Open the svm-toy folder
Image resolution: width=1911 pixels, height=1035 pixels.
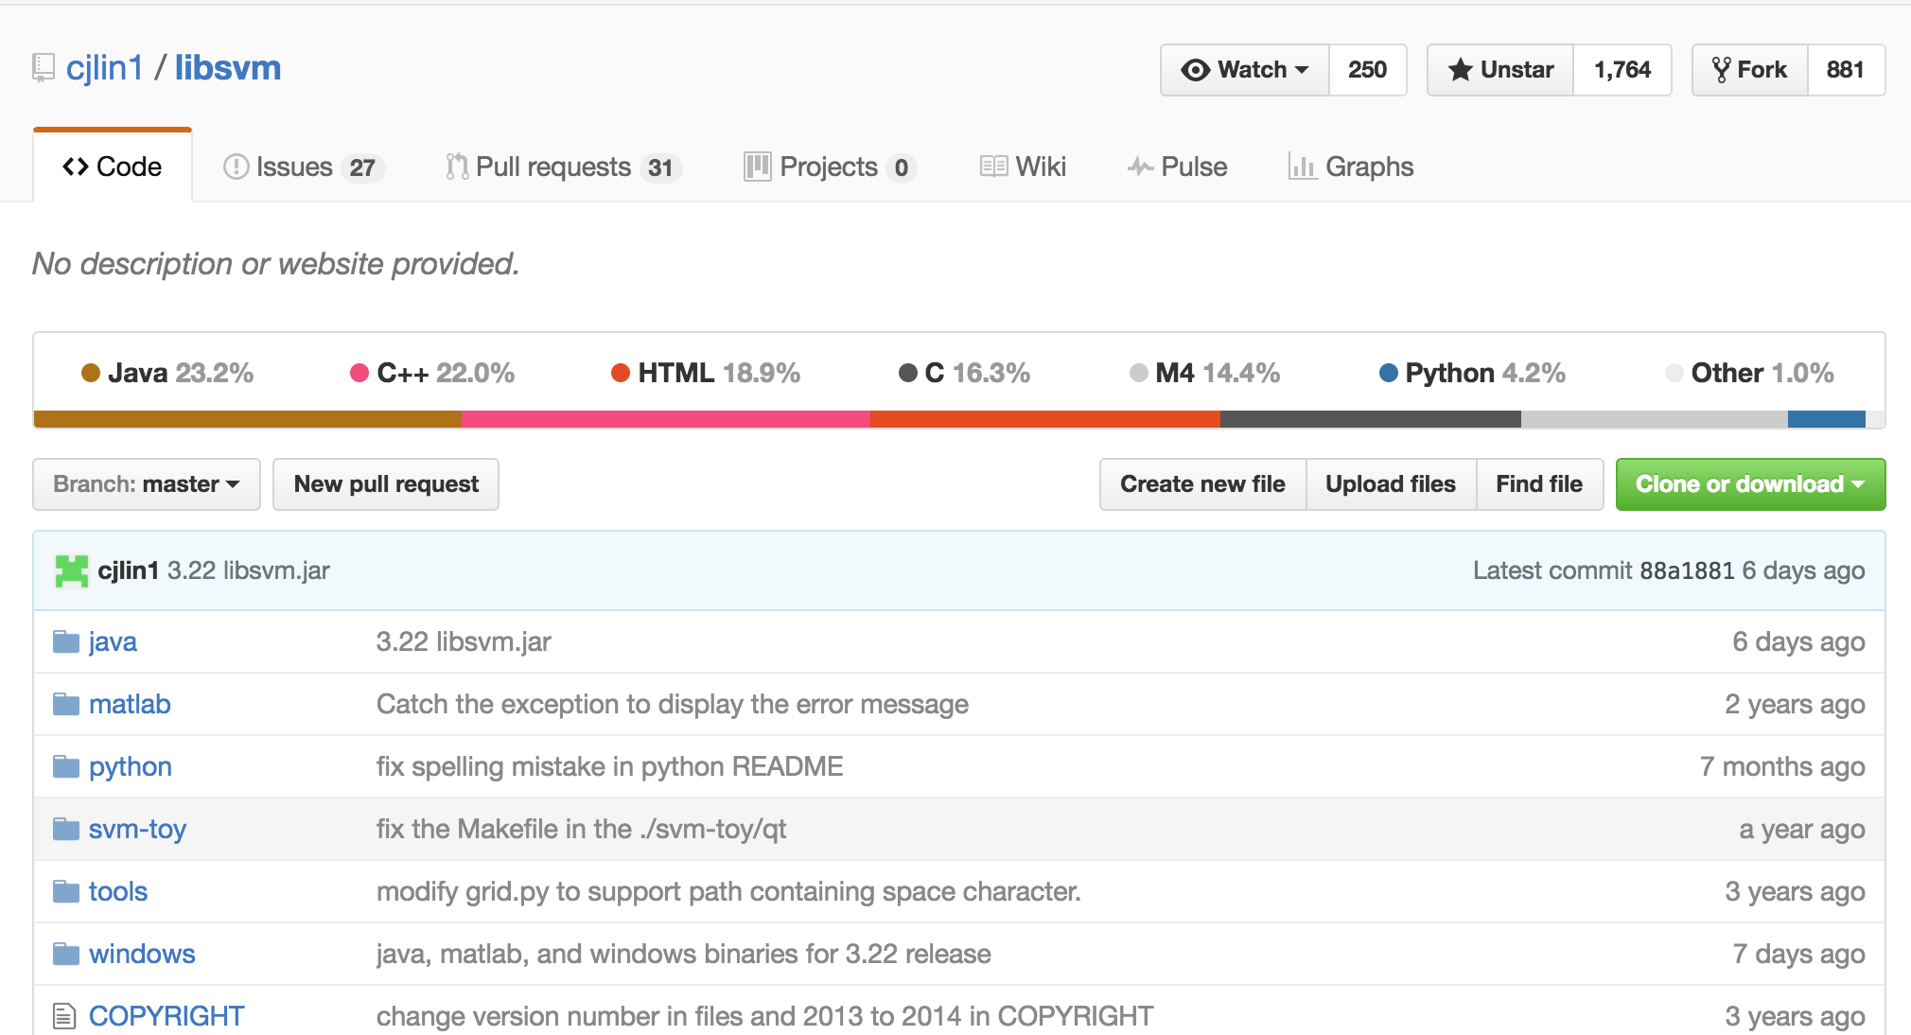[x=137, y=830]
